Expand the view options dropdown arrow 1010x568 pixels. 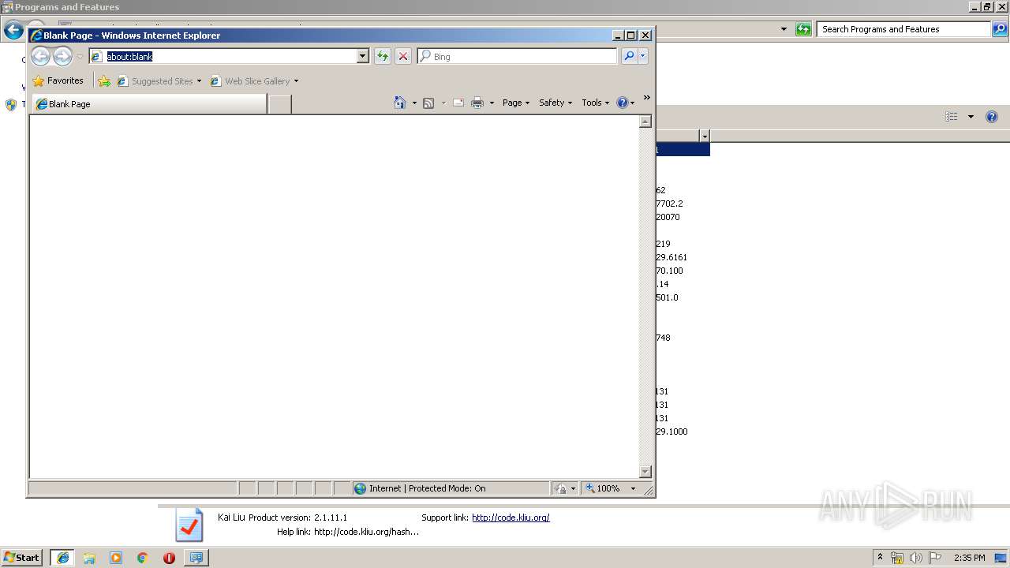971,117
